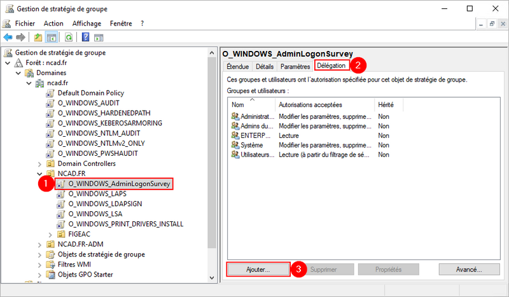Select the Administrat... group icon in list

click(235, 116)
